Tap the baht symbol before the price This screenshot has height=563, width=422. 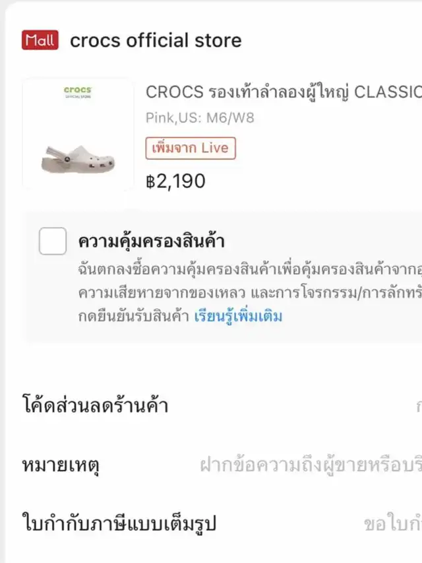pyautogui.click(x=150, y=182)
